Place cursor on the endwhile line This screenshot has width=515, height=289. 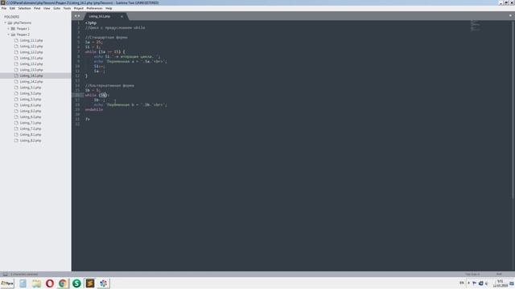point(94,110)
